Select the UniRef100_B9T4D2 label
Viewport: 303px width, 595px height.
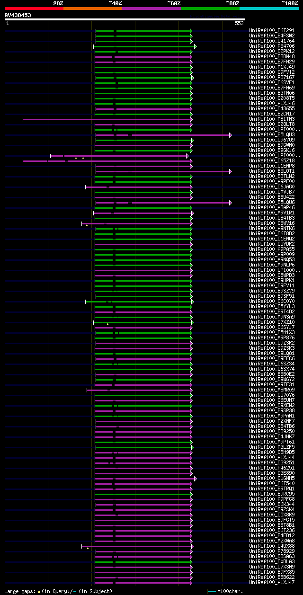271,312
